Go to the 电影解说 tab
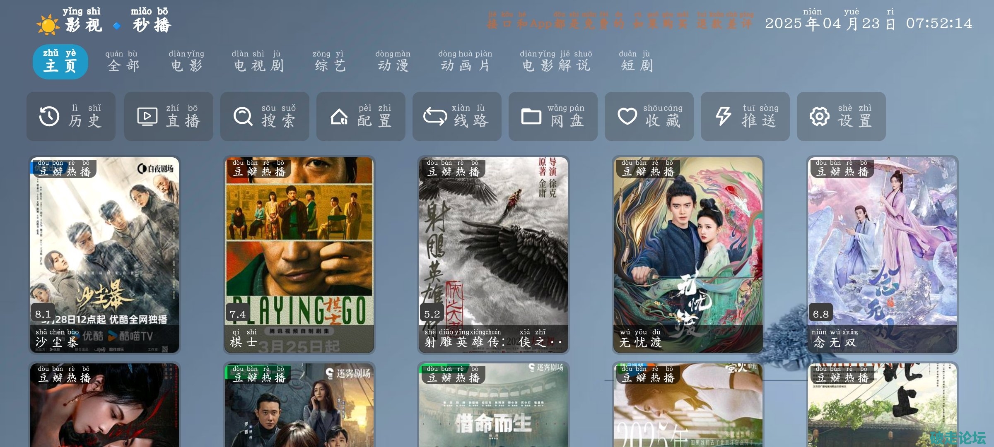Screen dimensions: 994x447 point(556,62)
